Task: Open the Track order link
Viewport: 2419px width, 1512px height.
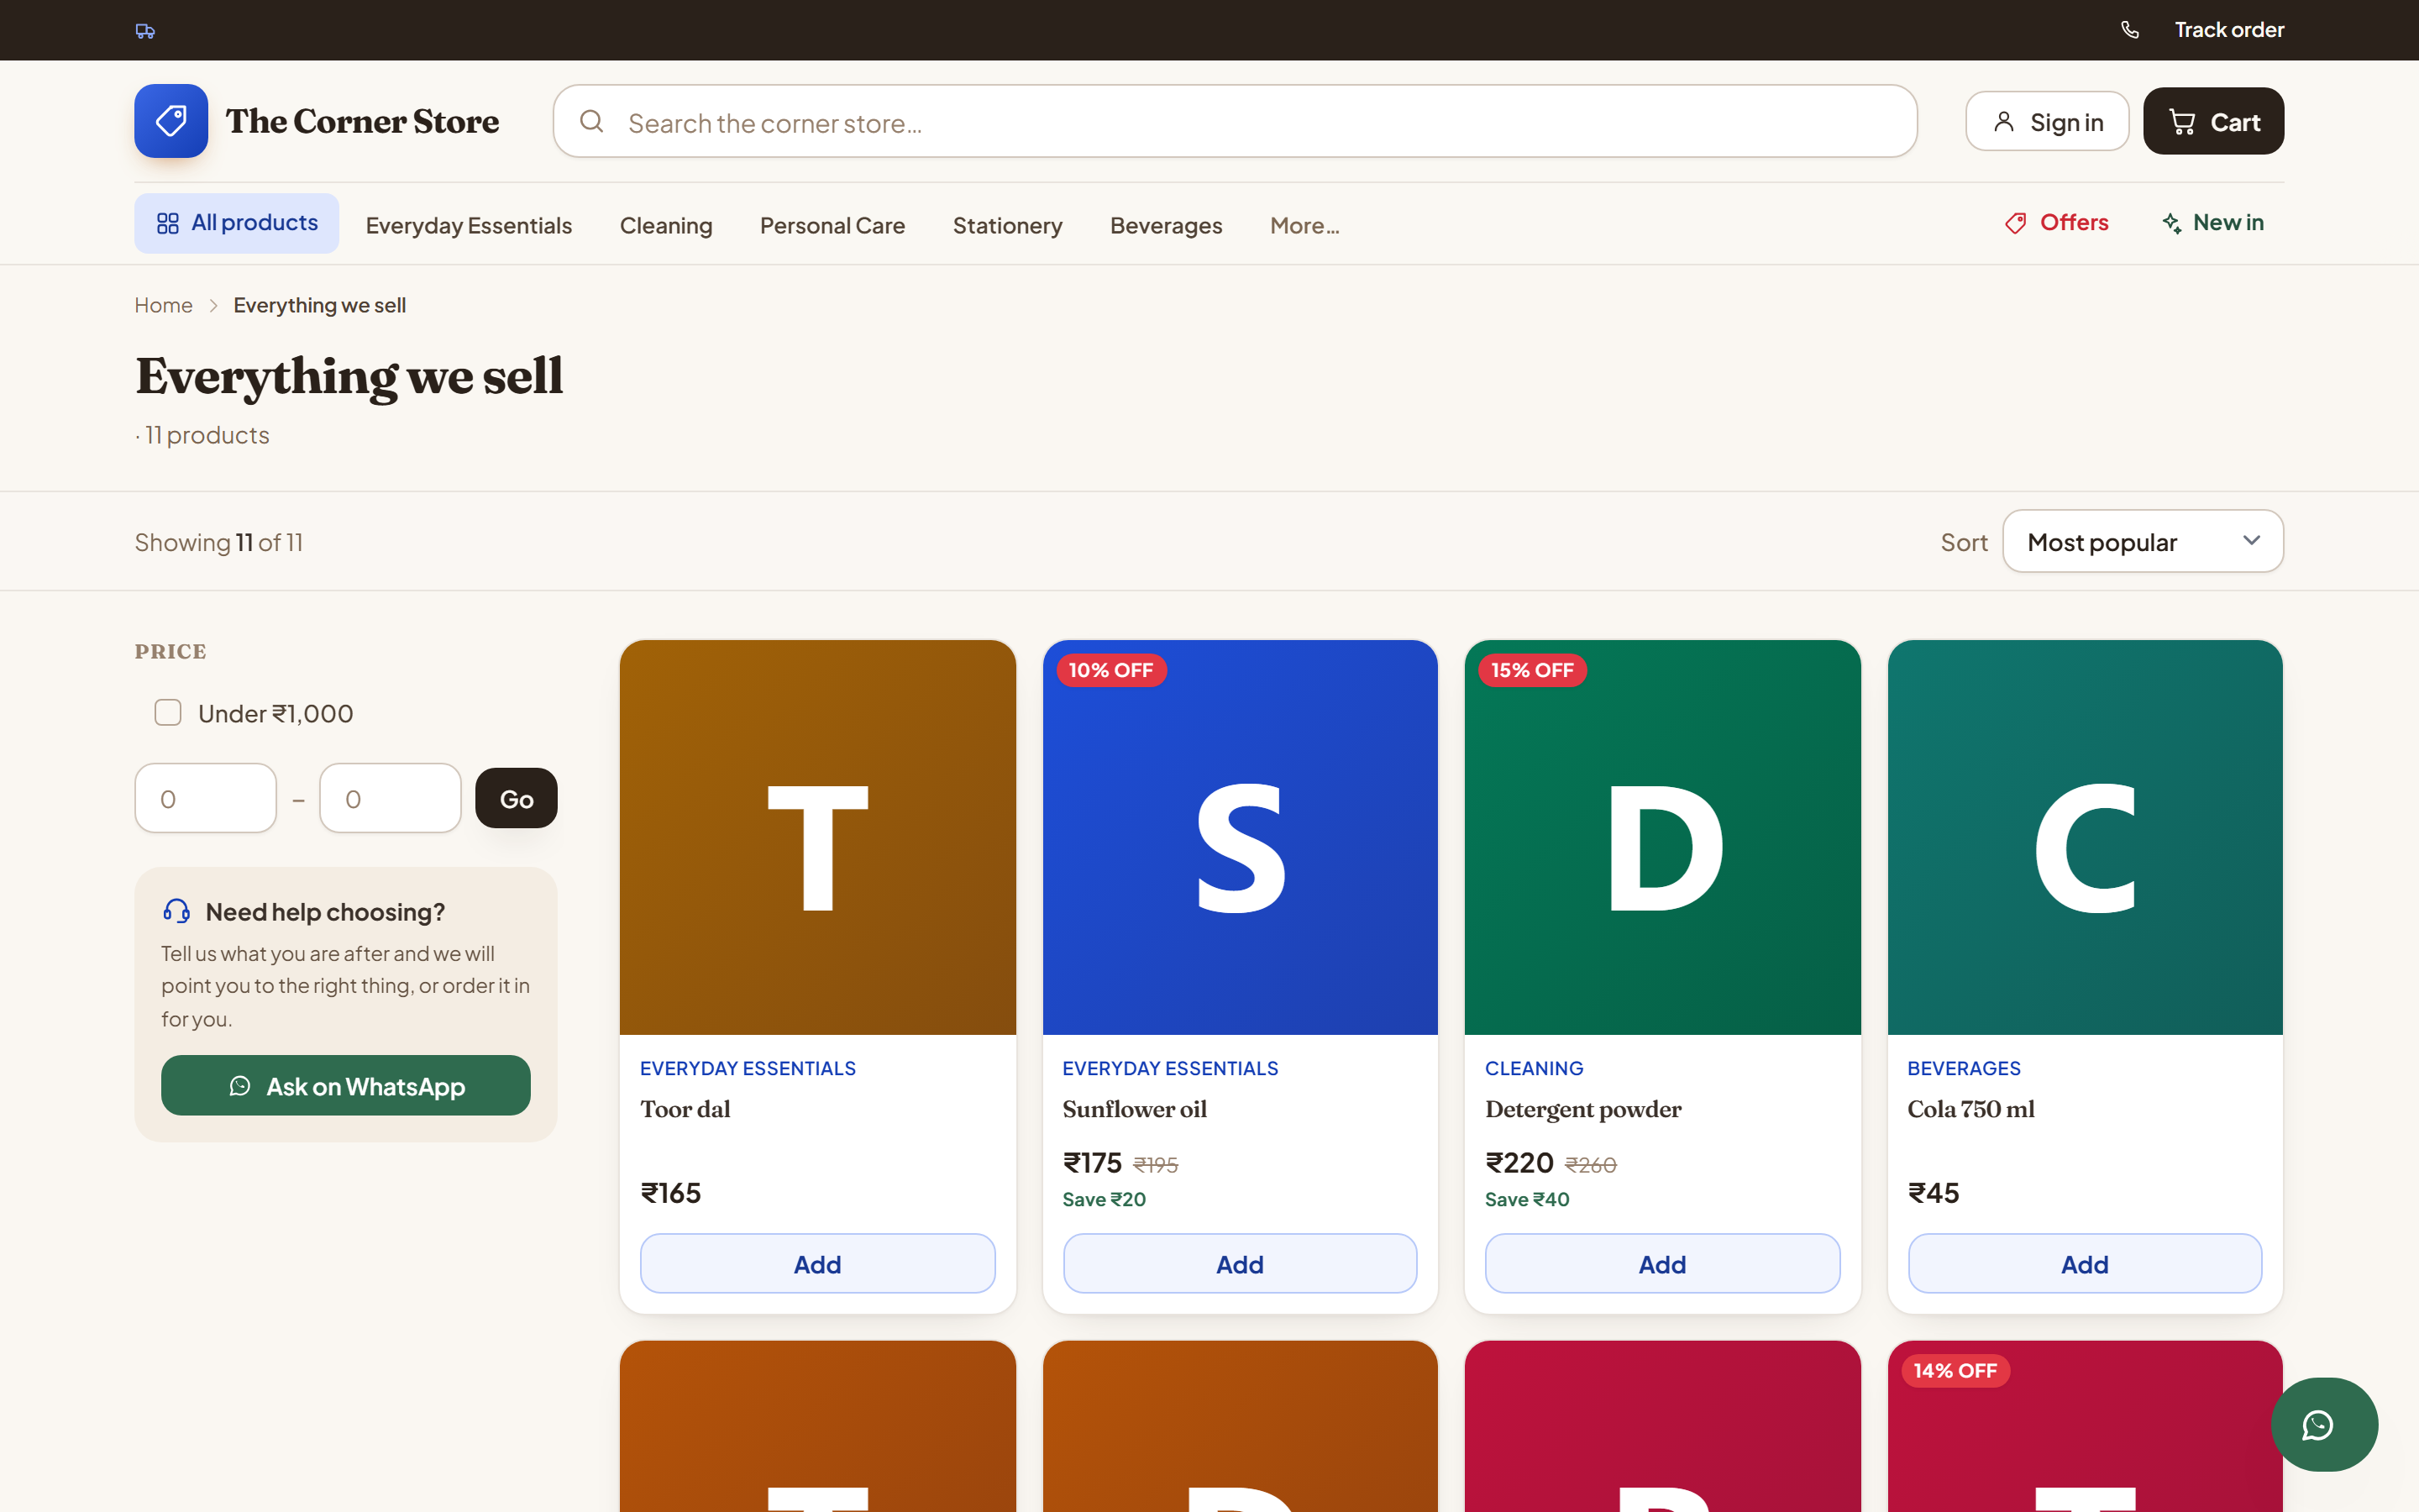Action: [2229, 30]
